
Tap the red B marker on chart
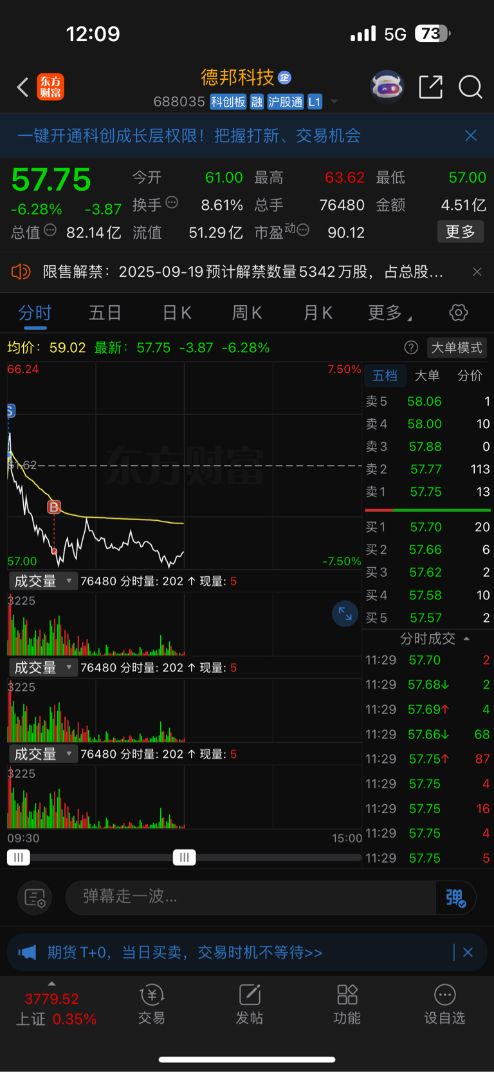[54, 507]
